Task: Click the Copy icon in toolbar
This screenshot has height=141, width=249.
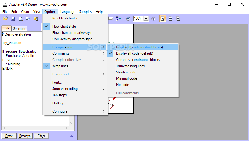Action: [28, 19]
